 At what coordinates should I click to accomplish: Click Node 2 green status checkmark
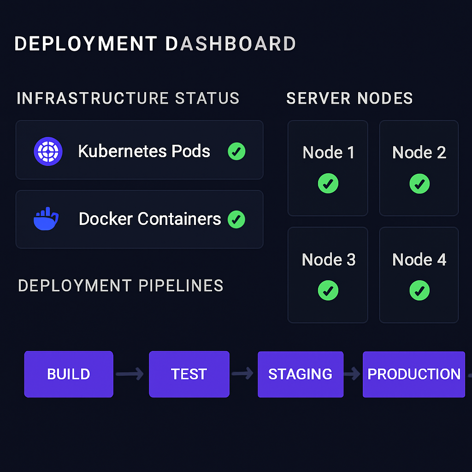pos(419,183)
